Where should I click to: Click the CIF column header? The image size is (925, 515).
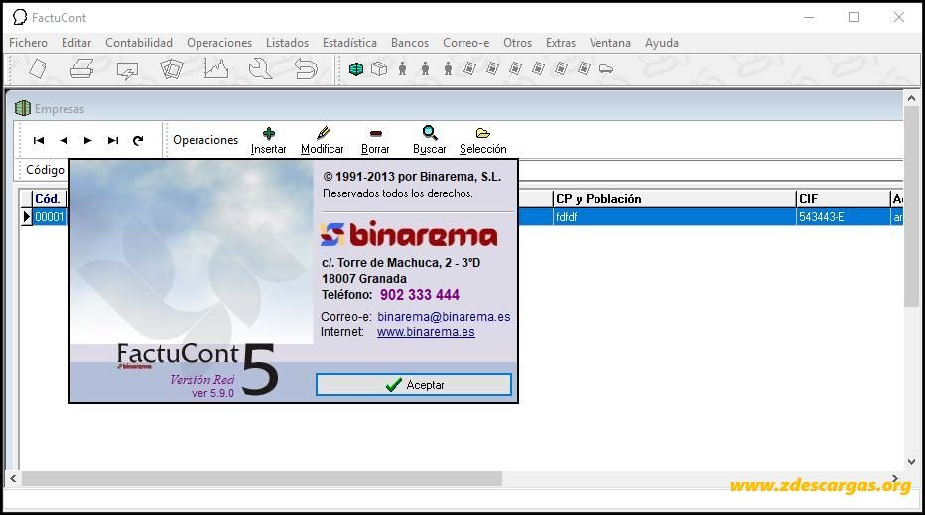pyautogui.click(x=843, y=199)
